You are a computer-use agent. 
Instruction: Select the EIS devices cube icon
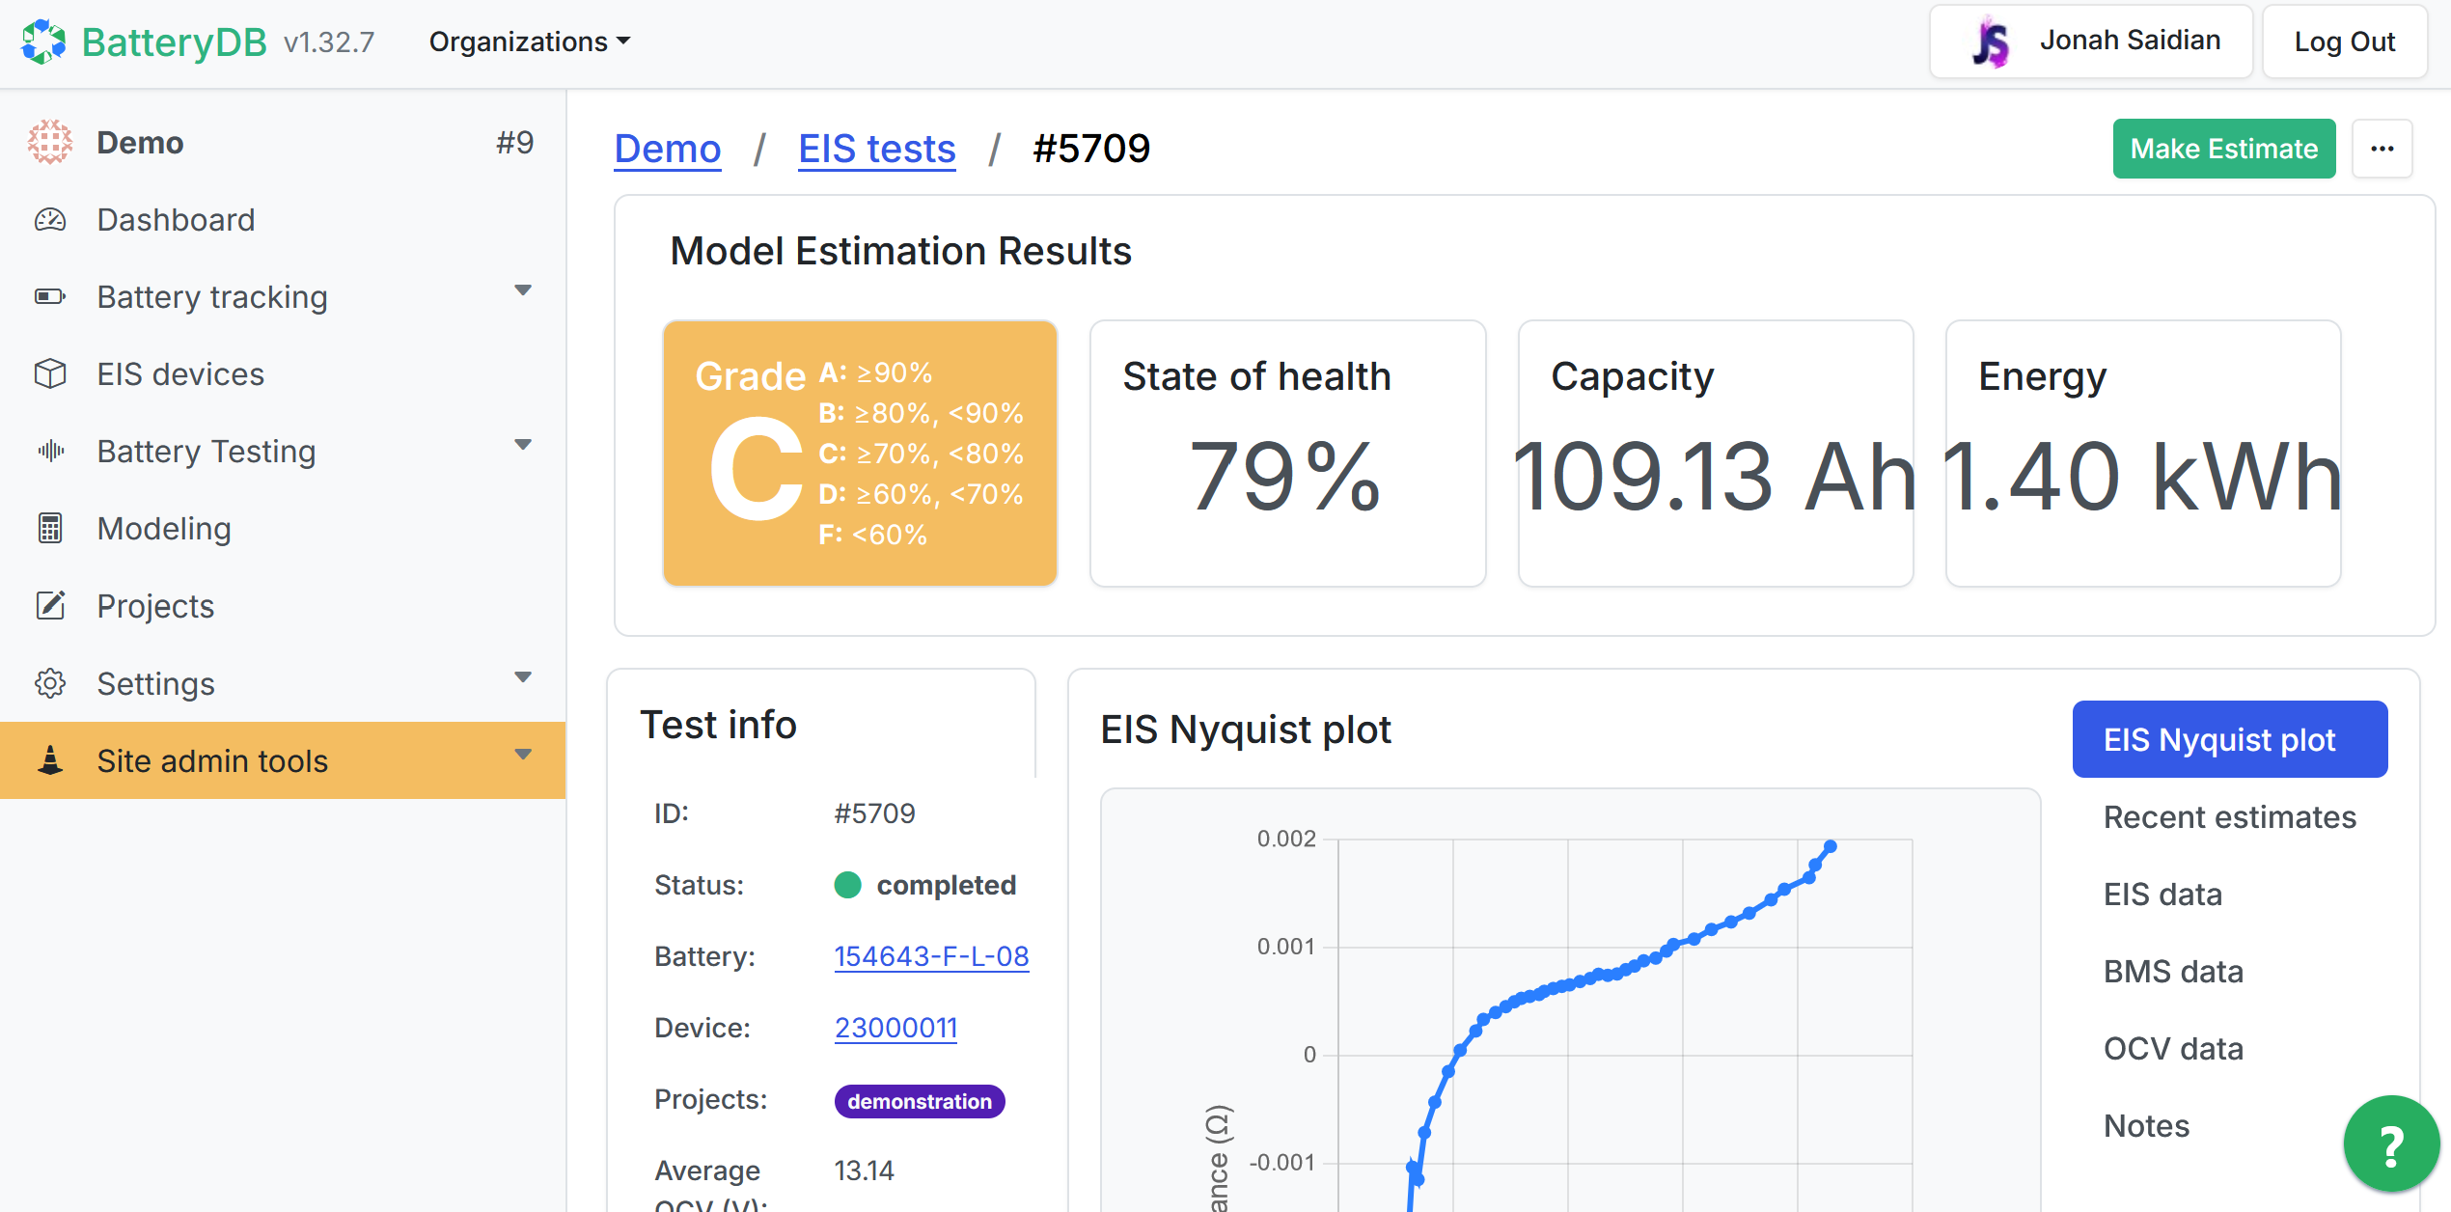pos(49,373)
